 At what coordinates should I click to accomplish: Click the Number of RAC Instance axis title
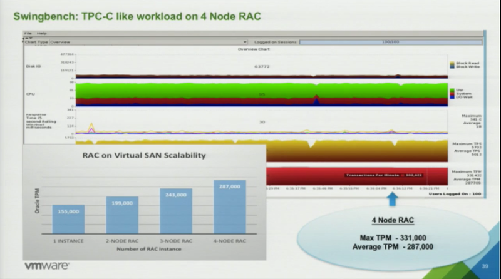pyautogui.click(x=149, y=249)
